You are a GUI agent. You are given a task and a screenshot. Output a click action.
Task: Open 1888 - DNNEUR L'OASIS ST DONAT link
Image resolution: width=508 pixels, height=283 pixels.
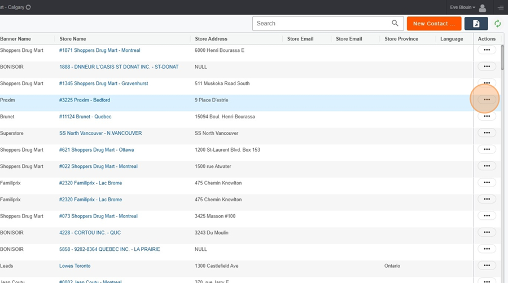pos(119,67)
